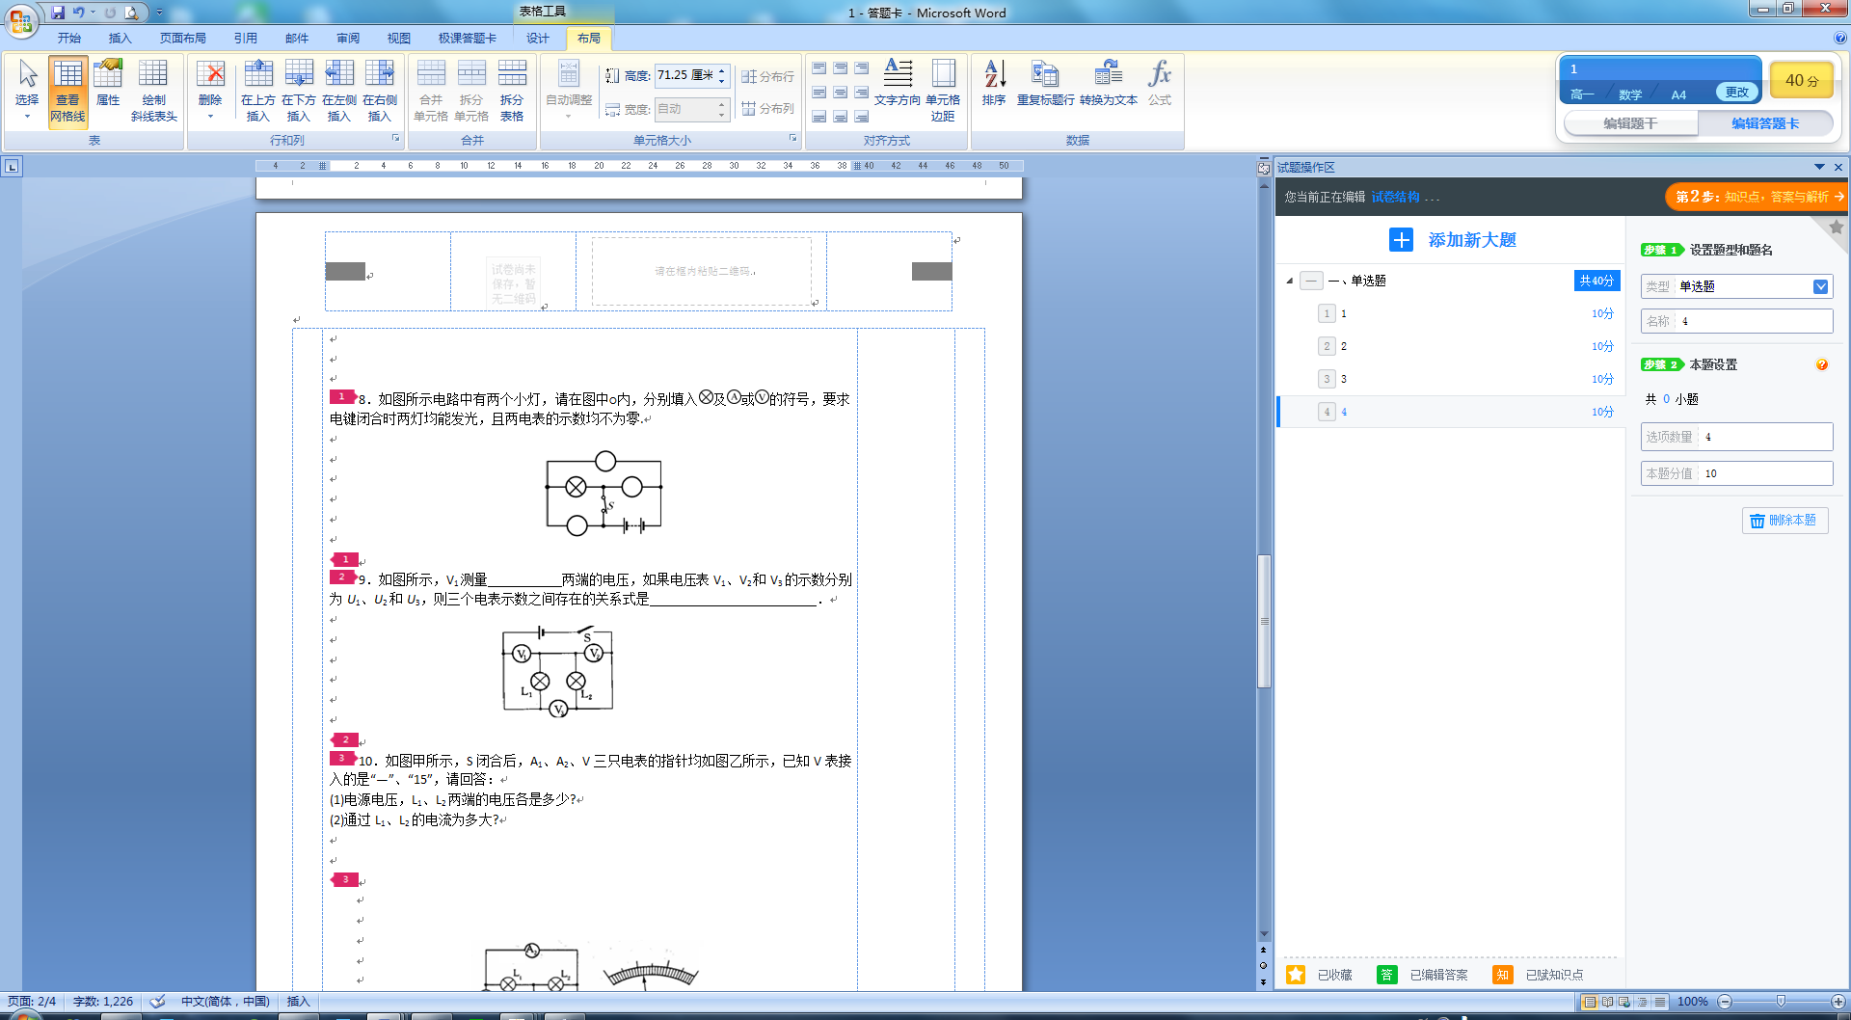Toggle the 已赋知识点 knowledge icon
Image resolution: width=1851 pixels, height=1020 pixels.
coord(1502,975)
